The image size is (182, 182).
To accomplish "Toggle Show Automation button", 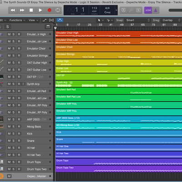I will pos(45,20).
